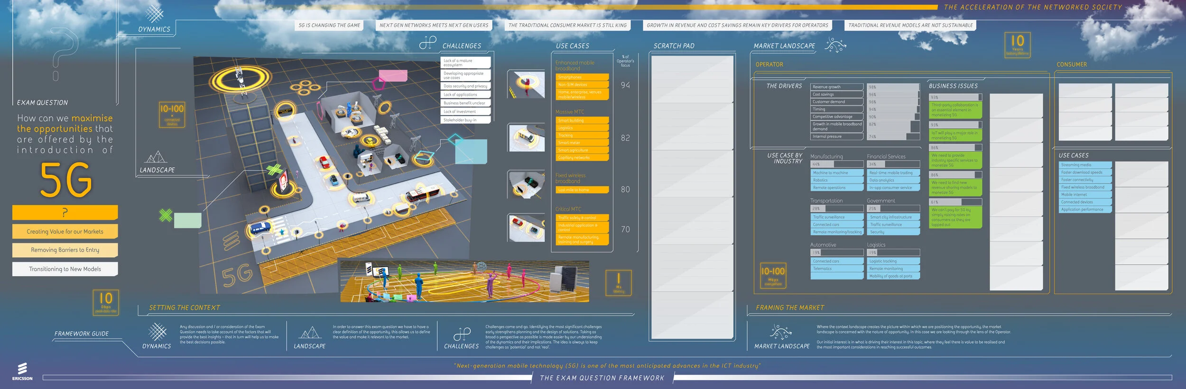Select the cyan pentagon marker on the map

pos(455,139)
